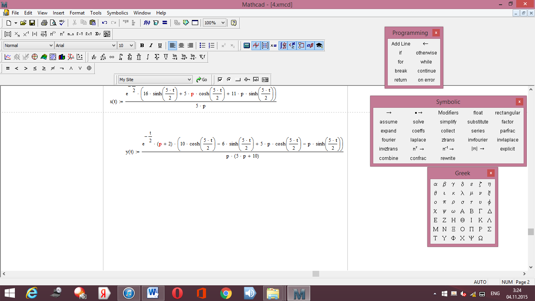535x301 pixels.
Task: Run spell check ABC icon
Action: [x=62, y=23]
